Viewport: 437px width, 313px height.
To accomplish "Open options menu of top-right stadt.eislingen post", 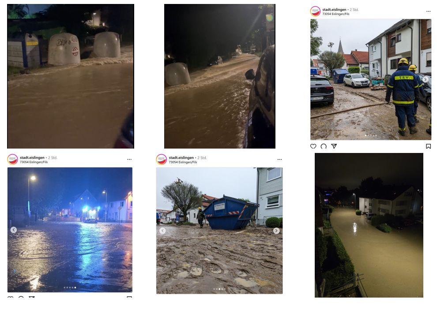I will (x=428, y=11).
